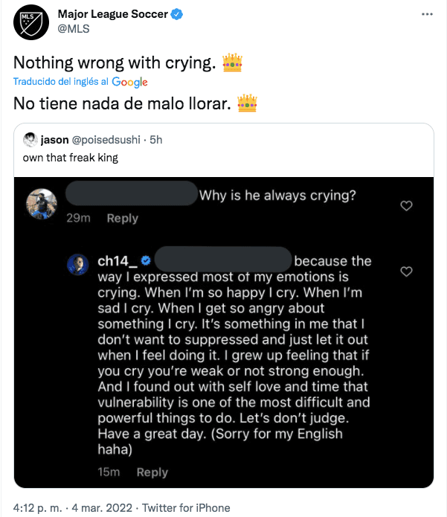This screenshot has width=447, height=517.
Task: Click the ch14_ profile picture
Action: (x=80, y=266)
